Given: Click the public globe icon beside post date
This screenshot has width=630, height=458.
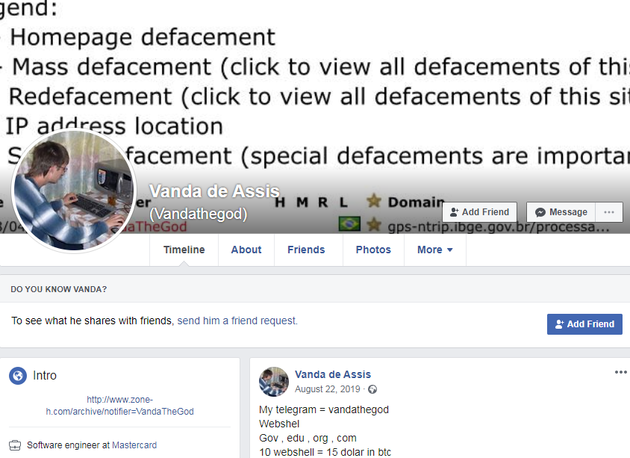Looking at the screenshot, I should coord(373,389).
